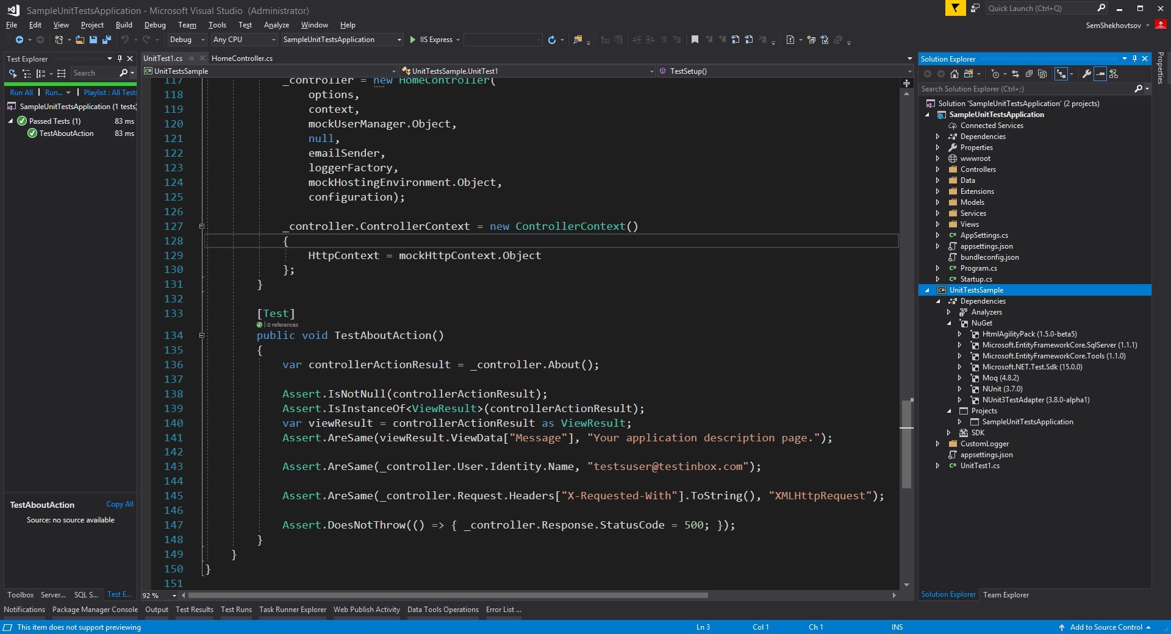Click the editor vertical scrollbar thumb
The width and height of the screenshot is (1171, 634).
[907, 444]
